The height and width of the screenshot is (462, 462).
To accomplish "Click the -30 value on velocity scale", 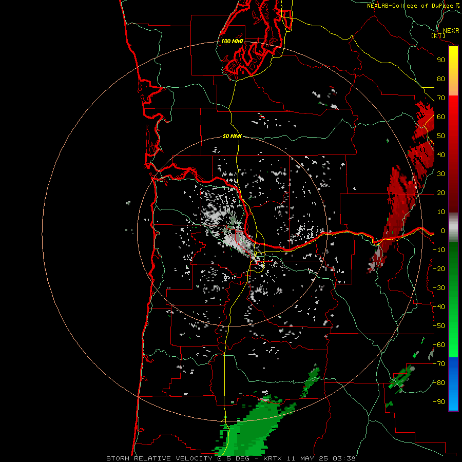I will [x=439, y=288].
